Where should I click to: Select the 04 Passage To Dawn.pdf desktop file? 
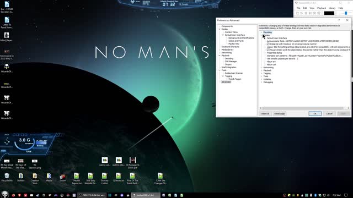[132, 163]
